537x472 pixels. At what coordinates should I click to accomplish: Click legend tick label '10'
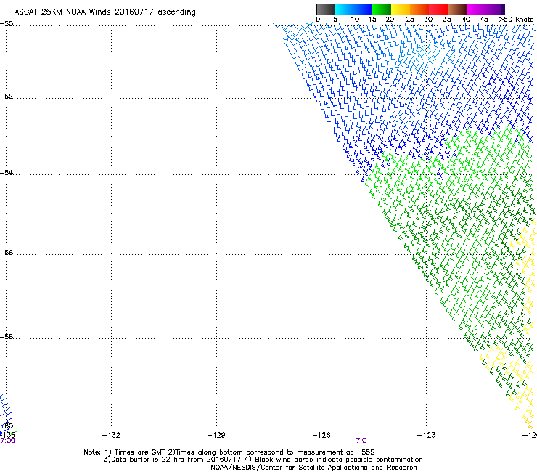pyautogui.click(x=355, y=20)
